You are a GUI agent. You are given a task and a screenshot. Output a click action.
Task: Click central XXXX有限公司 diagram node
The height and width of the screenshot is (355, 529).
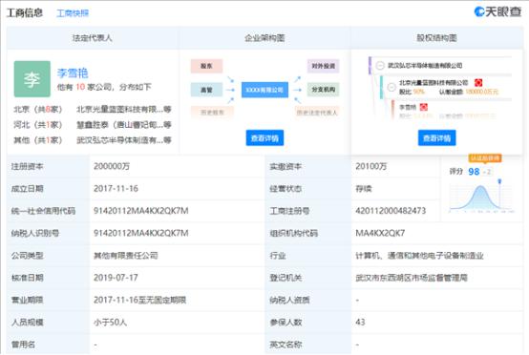264,90
